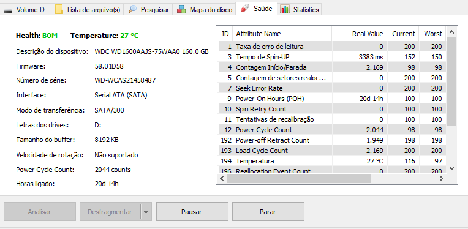Click the Desfragmentar button
Image resolution: width=468 pixels, height=229 pixels.
click(x=110, y=212)
